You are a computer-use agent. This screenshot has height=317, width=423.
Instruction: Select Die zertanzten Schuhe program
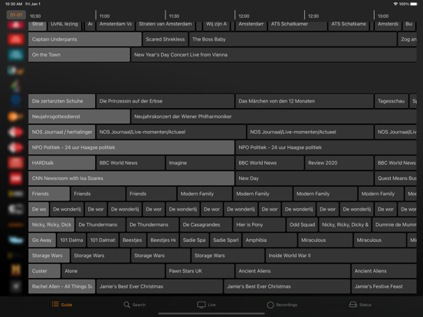tap(61, 101)
